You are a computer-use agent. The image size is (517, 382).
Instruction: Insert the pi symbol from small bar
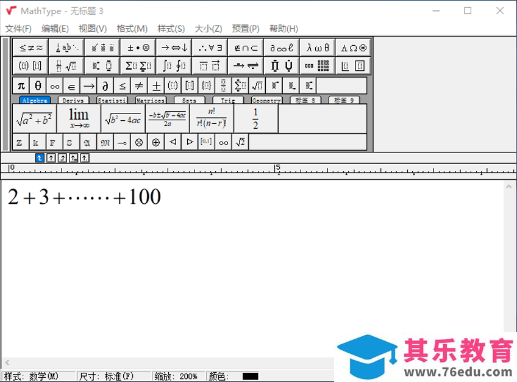[21, 86]
